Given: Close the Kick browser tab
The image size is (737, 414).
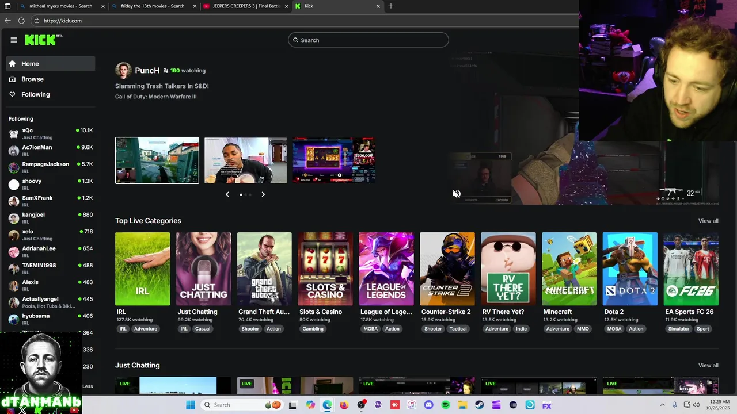Looking at the screenshot, I should coord(378,6).
